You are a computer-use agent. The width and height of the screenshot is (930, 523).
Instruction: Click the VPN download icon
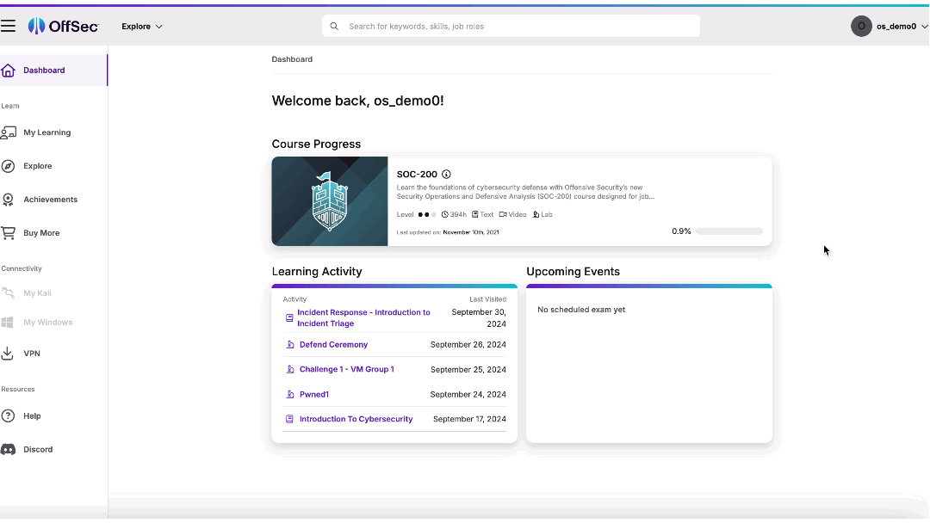pos(8,353)
